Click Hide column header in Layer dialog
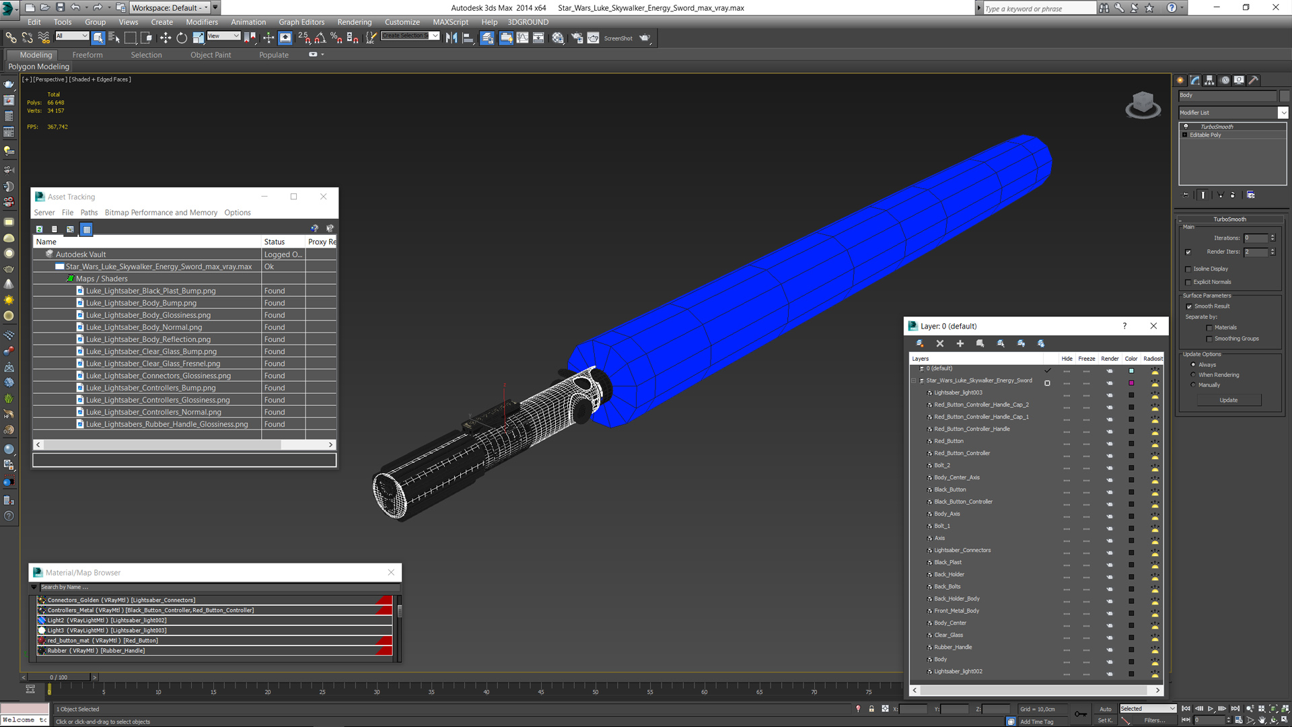 pos(1067,359)
